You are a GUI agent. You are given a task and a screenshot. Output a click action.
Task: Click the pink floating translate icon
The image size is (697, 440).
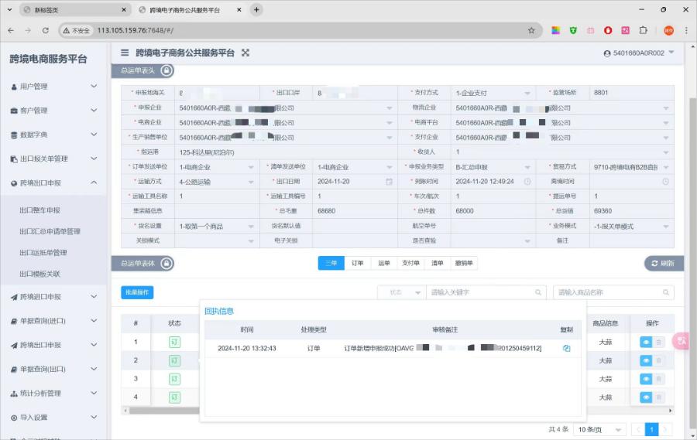point(682,341)
